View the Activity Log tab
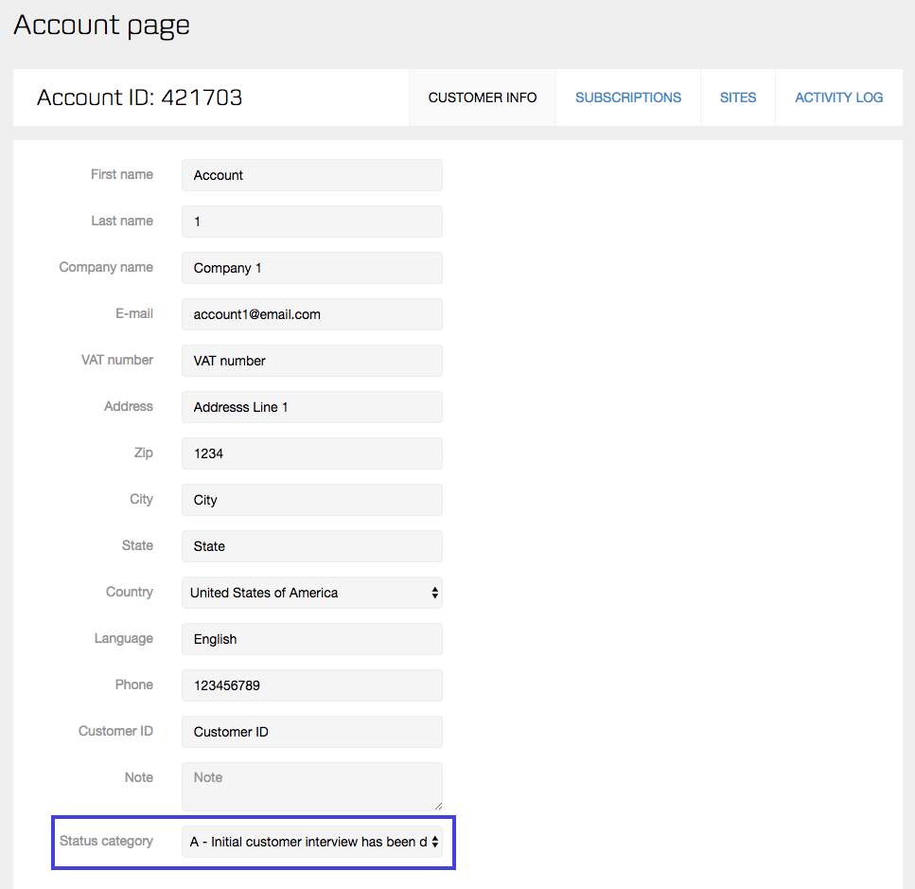This screenshot has height=889, width=915. (x=838, y=98)
